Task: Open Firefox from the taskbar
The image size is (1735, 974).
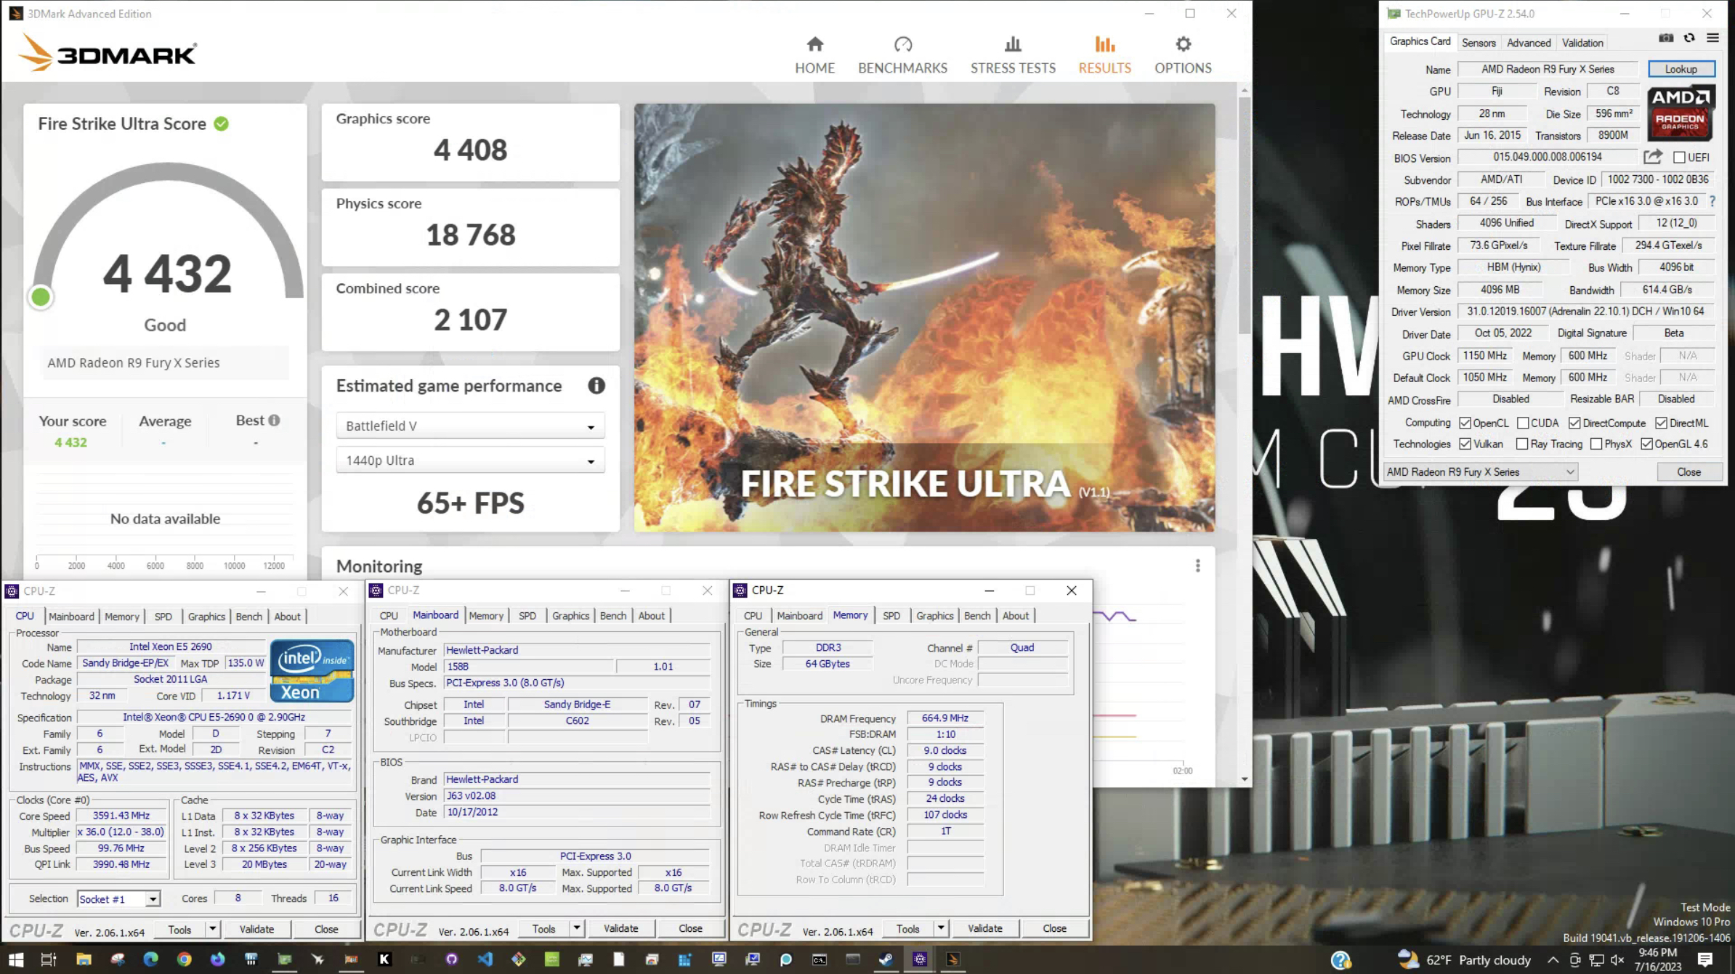Action: coord(217,959)
